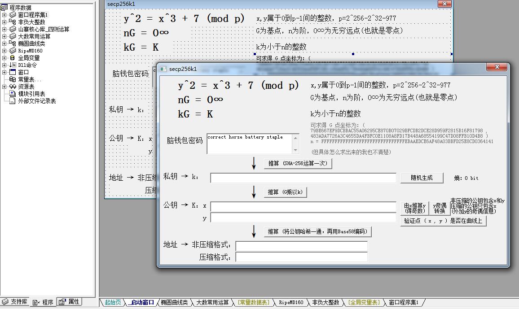Click the 由x推算y (得奇数) button
Image resolution: width=519 pixels, height=309 pixels.
(x=415, y=208)
